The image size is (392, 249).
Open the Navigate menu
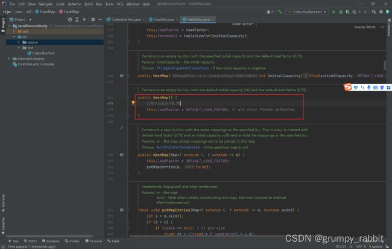coord(46,4)
